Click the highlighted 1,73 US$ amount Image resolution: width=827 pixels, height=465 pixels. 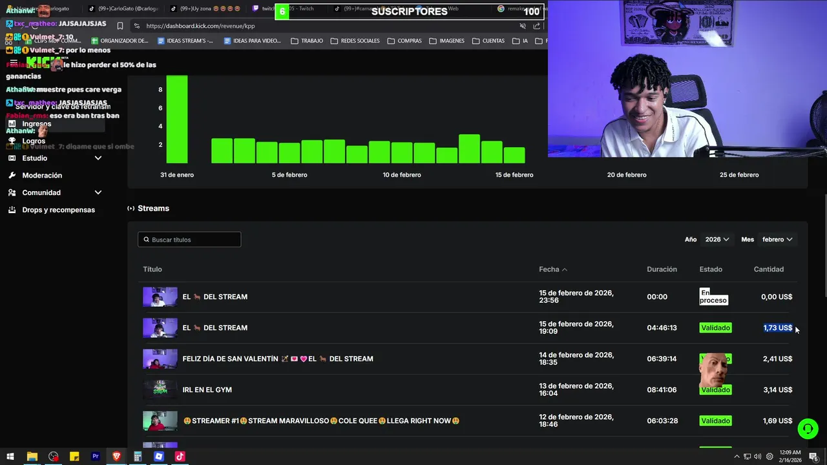[778, 328]
